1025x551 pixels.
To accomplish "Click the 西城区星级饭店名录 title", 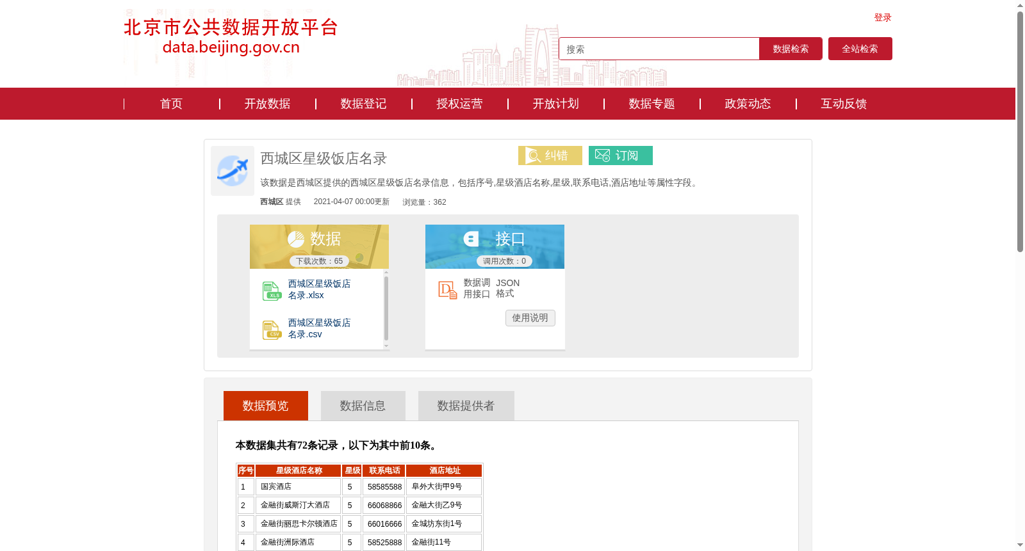I will pos(324,158).
